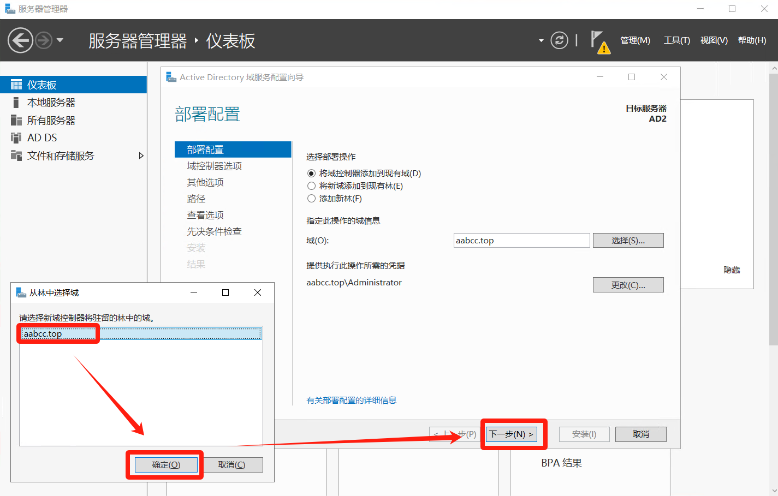Open the 工具(T) menu
The image size is (778, 496).
point(676,40)
